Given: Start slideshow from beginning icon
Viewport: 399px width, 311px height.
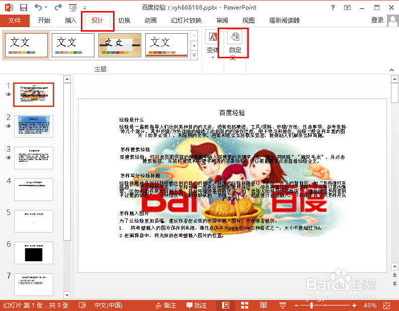Looking at the screenshot, I should tap(73, 8).
